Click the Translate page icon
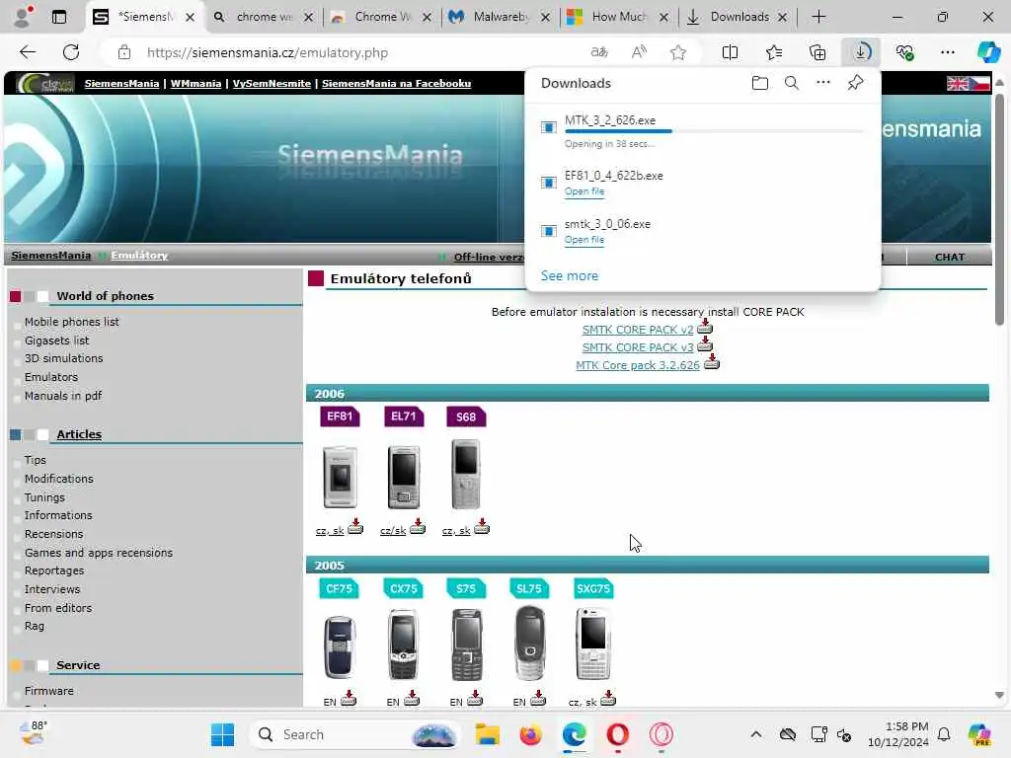Viewport: 1011px width, 758px height. pyautogui.click(x=599, y=52)
